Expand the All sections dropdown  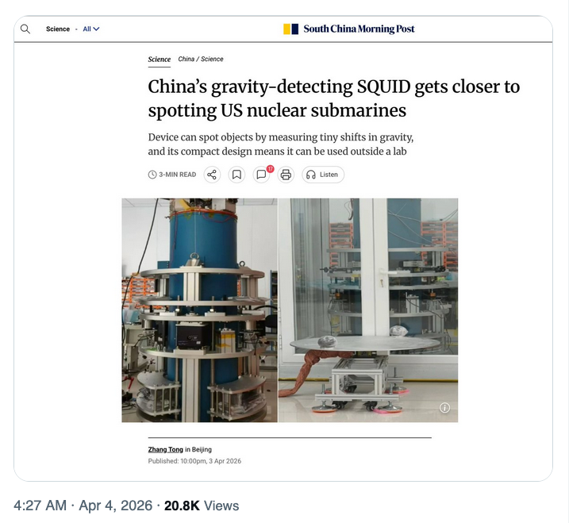point(91,29)
